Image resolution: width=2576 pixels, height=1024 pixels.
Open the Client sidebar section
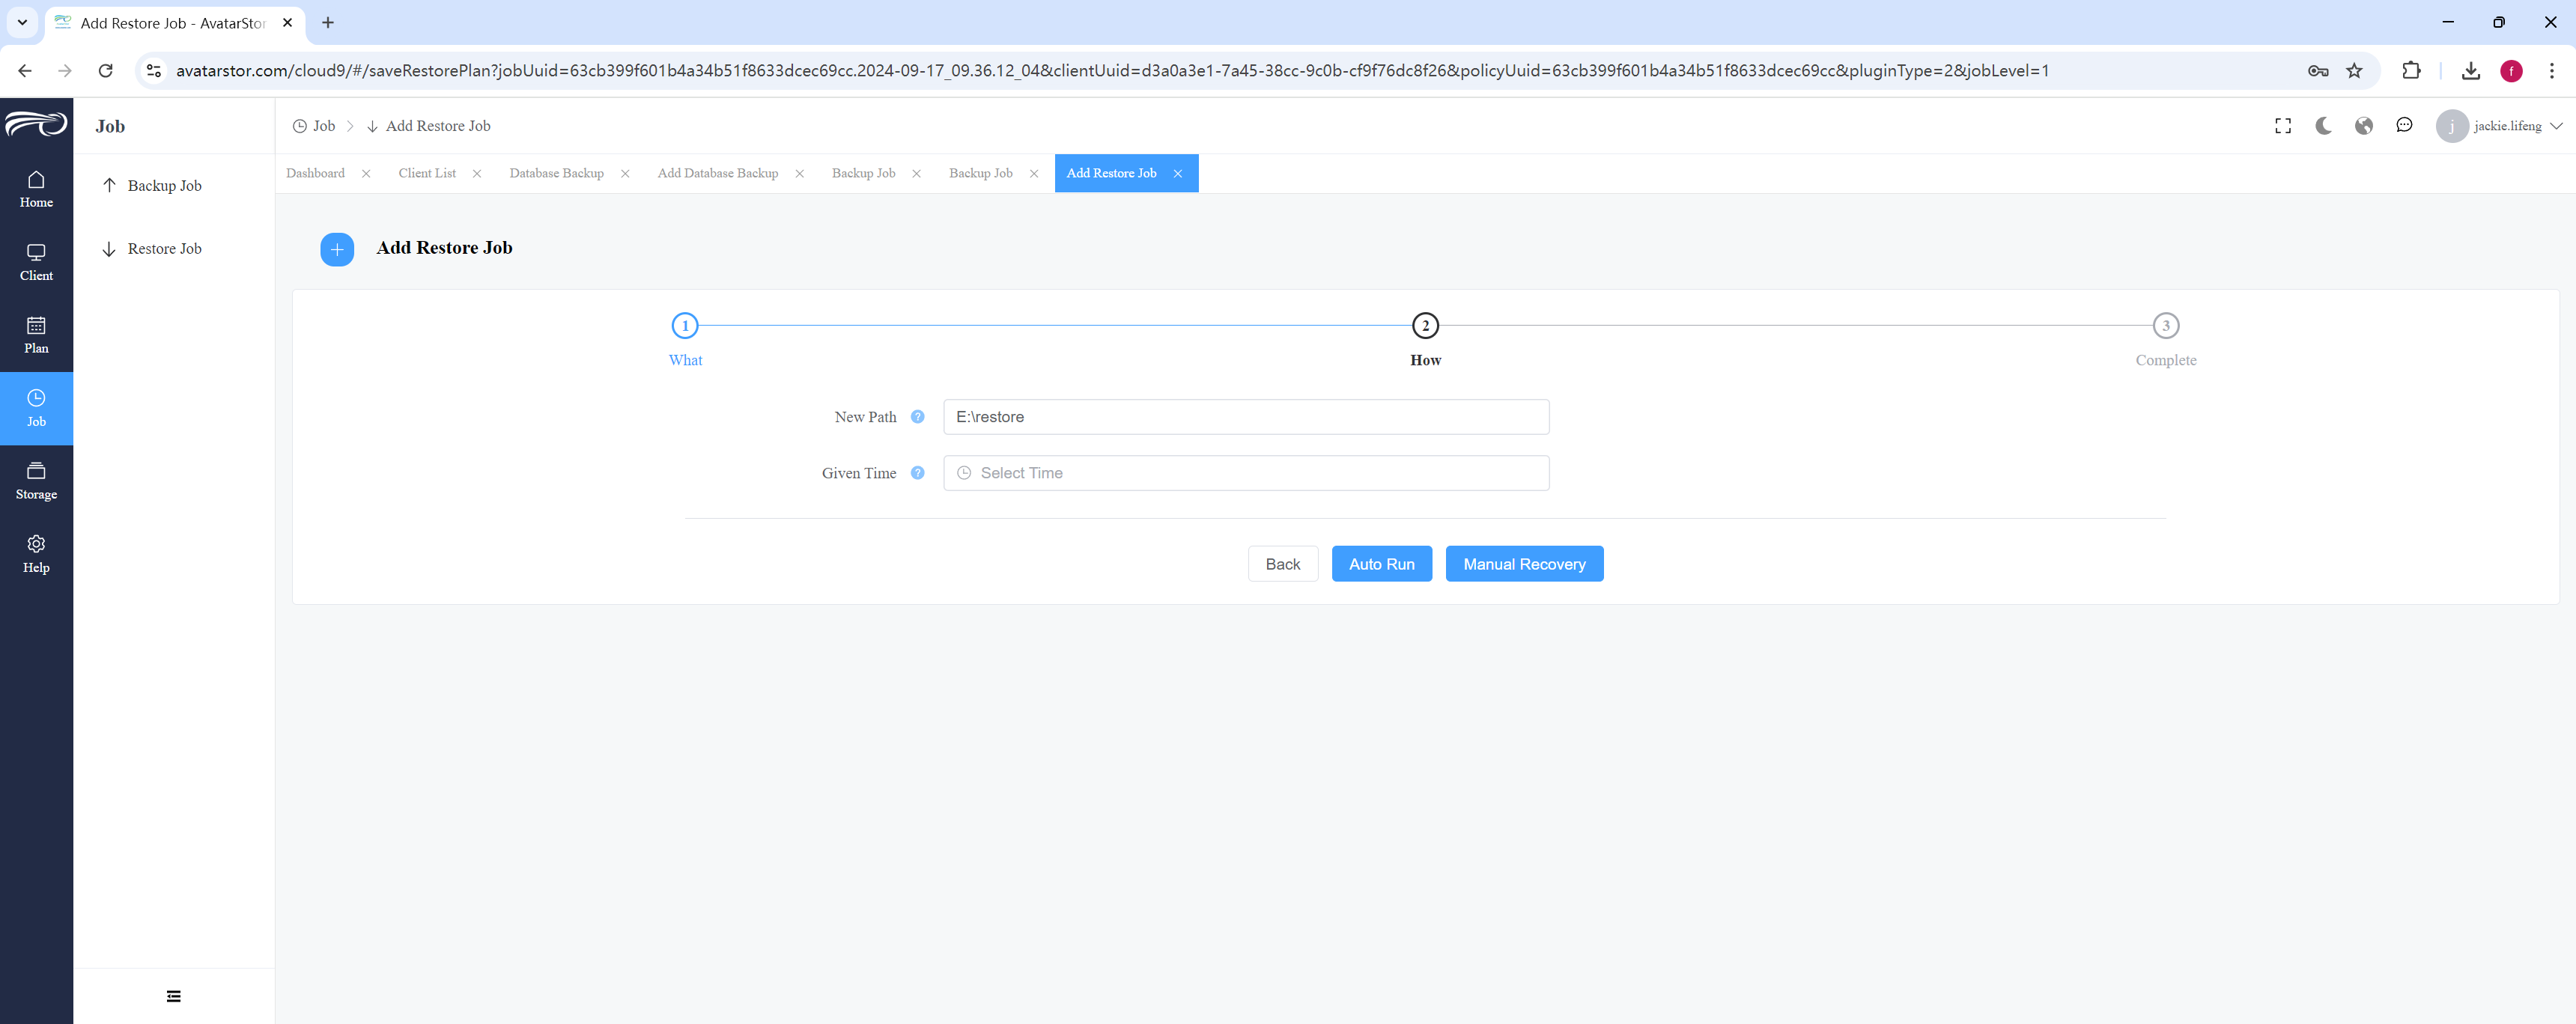(36, 262)
